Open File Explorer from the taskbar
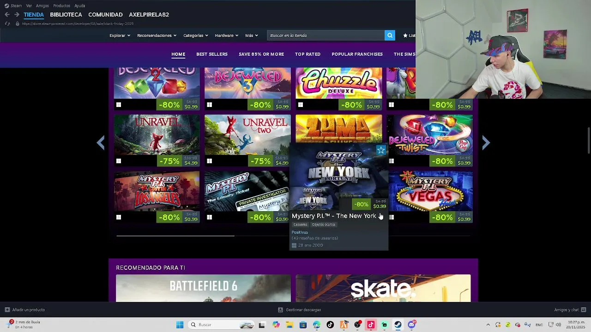The image size is (591, 332). coord(289,325)
